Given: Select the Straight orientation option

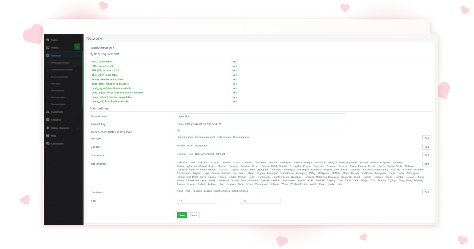Looking at the screenshot, I should (x=220, y=154).
